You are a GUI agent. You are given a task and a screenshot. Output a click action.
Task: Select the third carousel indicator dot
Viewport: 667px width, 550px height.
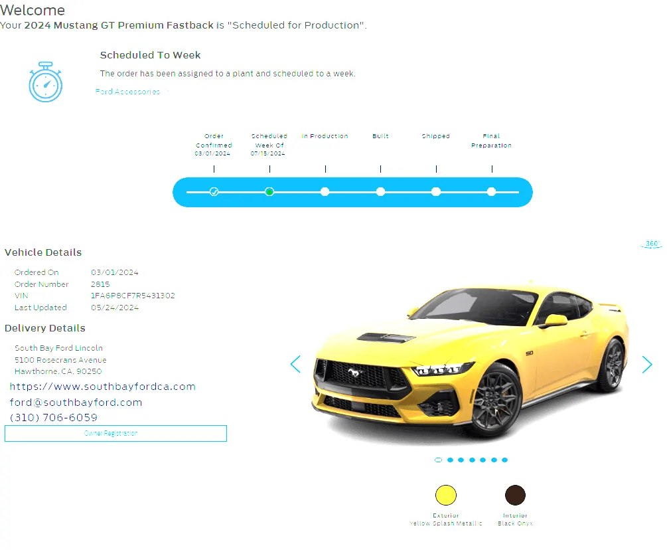pos(461,460)
